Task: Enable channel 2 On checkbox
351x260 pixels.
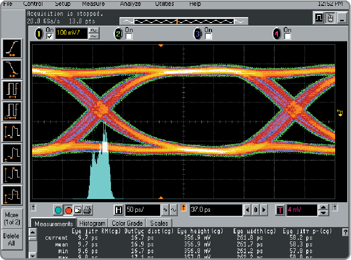Action: pyautogui.click(x=129, y=37)
